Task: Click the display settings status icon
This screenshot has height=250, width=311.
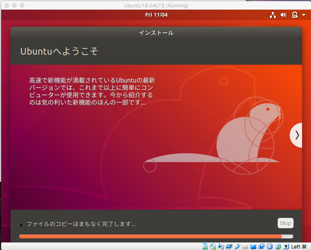Action: click(254, 247)
